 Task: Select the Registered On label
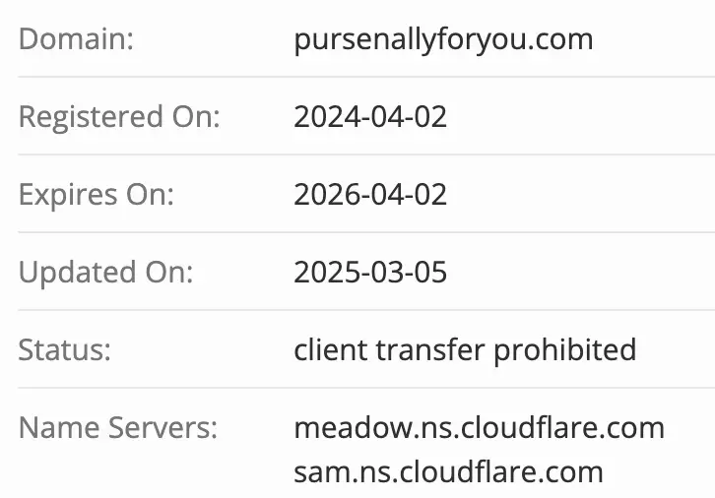point(119,117)
